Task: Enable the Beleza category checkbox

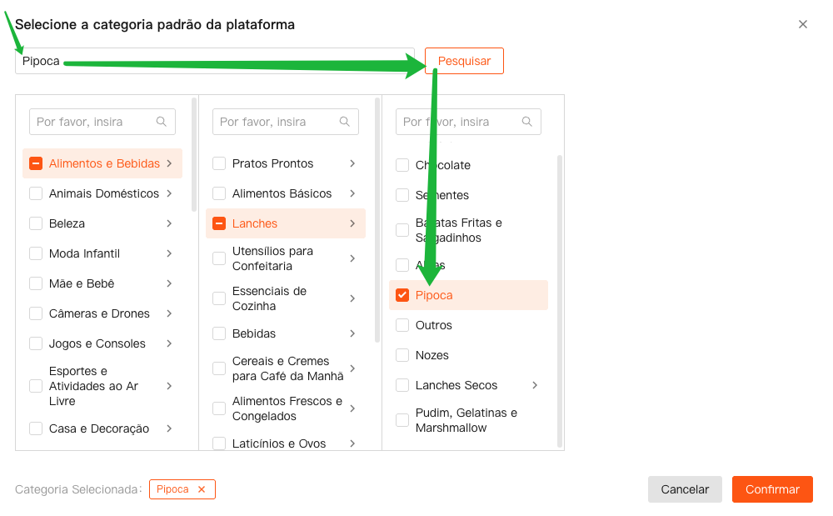Action: point(36,223)
